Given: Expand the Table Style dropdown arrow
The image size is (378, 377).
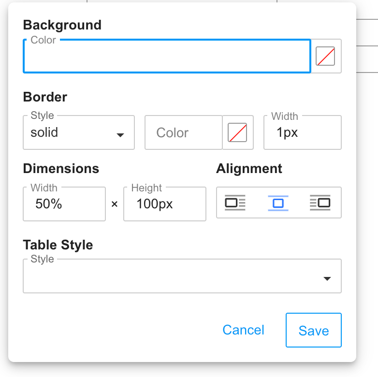Looking at the screenshot, I should [327, 278].
